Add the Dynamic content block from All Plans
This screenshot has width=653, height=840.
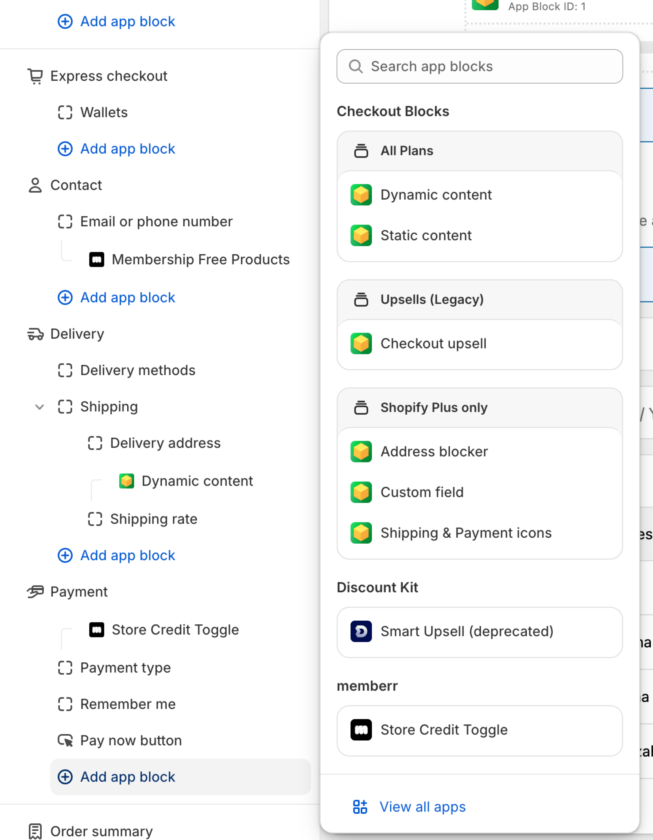(480, 194)
